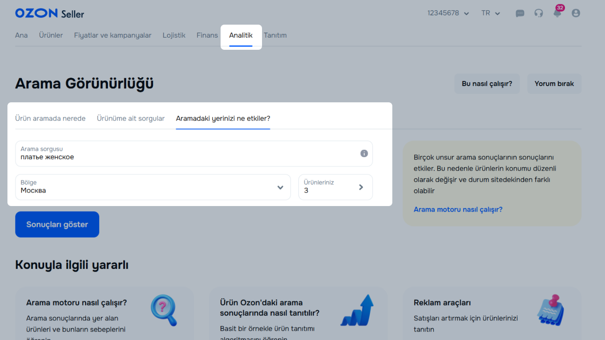
Task: Expand the 12345678 account dropdown
Action: [448, 13]
